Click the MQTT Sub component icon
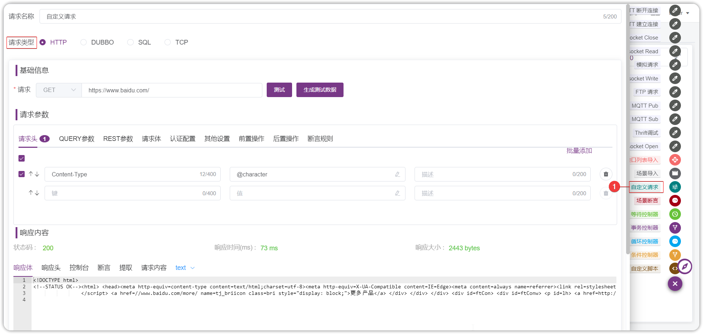The image size is (703, 334). point(675,119)
